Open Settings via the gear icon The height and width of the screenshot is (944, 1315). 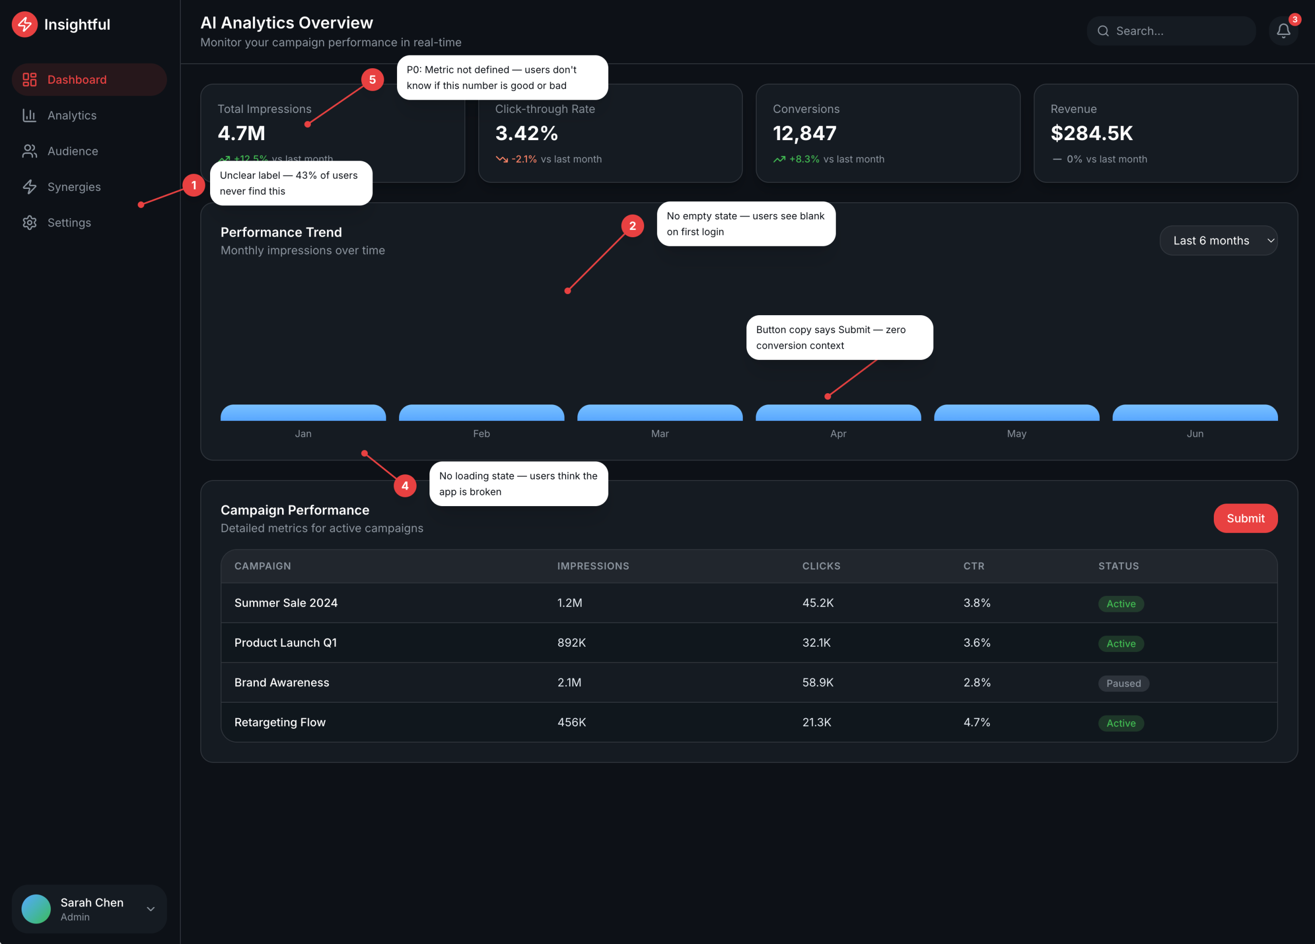click(30, 223)
